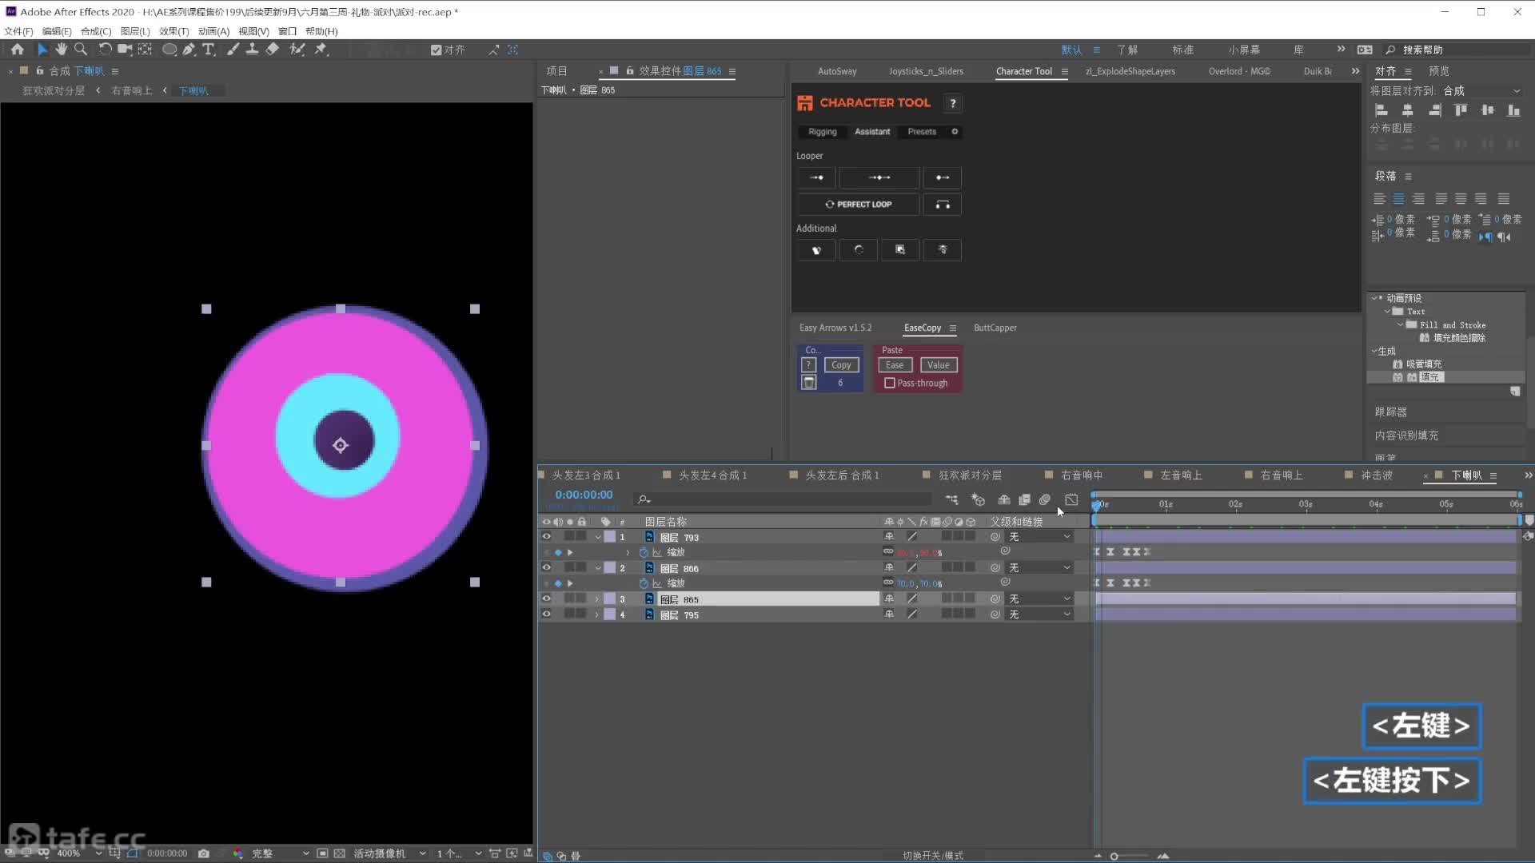The height and width of the screenshot is (863, 1535).
Task: Open viewer resolution dropdown 完整
Action: (280, 853)
